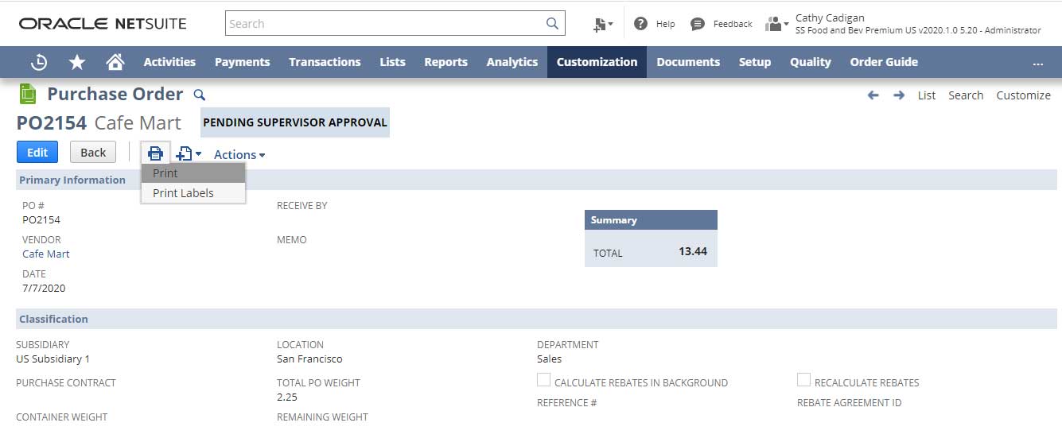Click the Sales department value
The image size is (1062, 442).
549,359
